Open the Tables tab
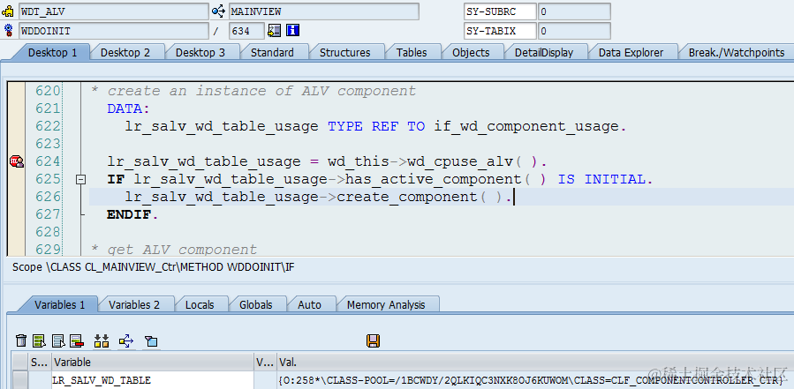The width and height of the screenshot is (794, 389). 412,53
